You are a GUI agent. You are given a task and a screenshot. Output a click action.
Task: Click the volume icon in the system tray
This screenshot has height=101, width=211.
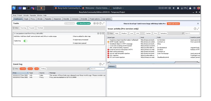click(174, 8)
